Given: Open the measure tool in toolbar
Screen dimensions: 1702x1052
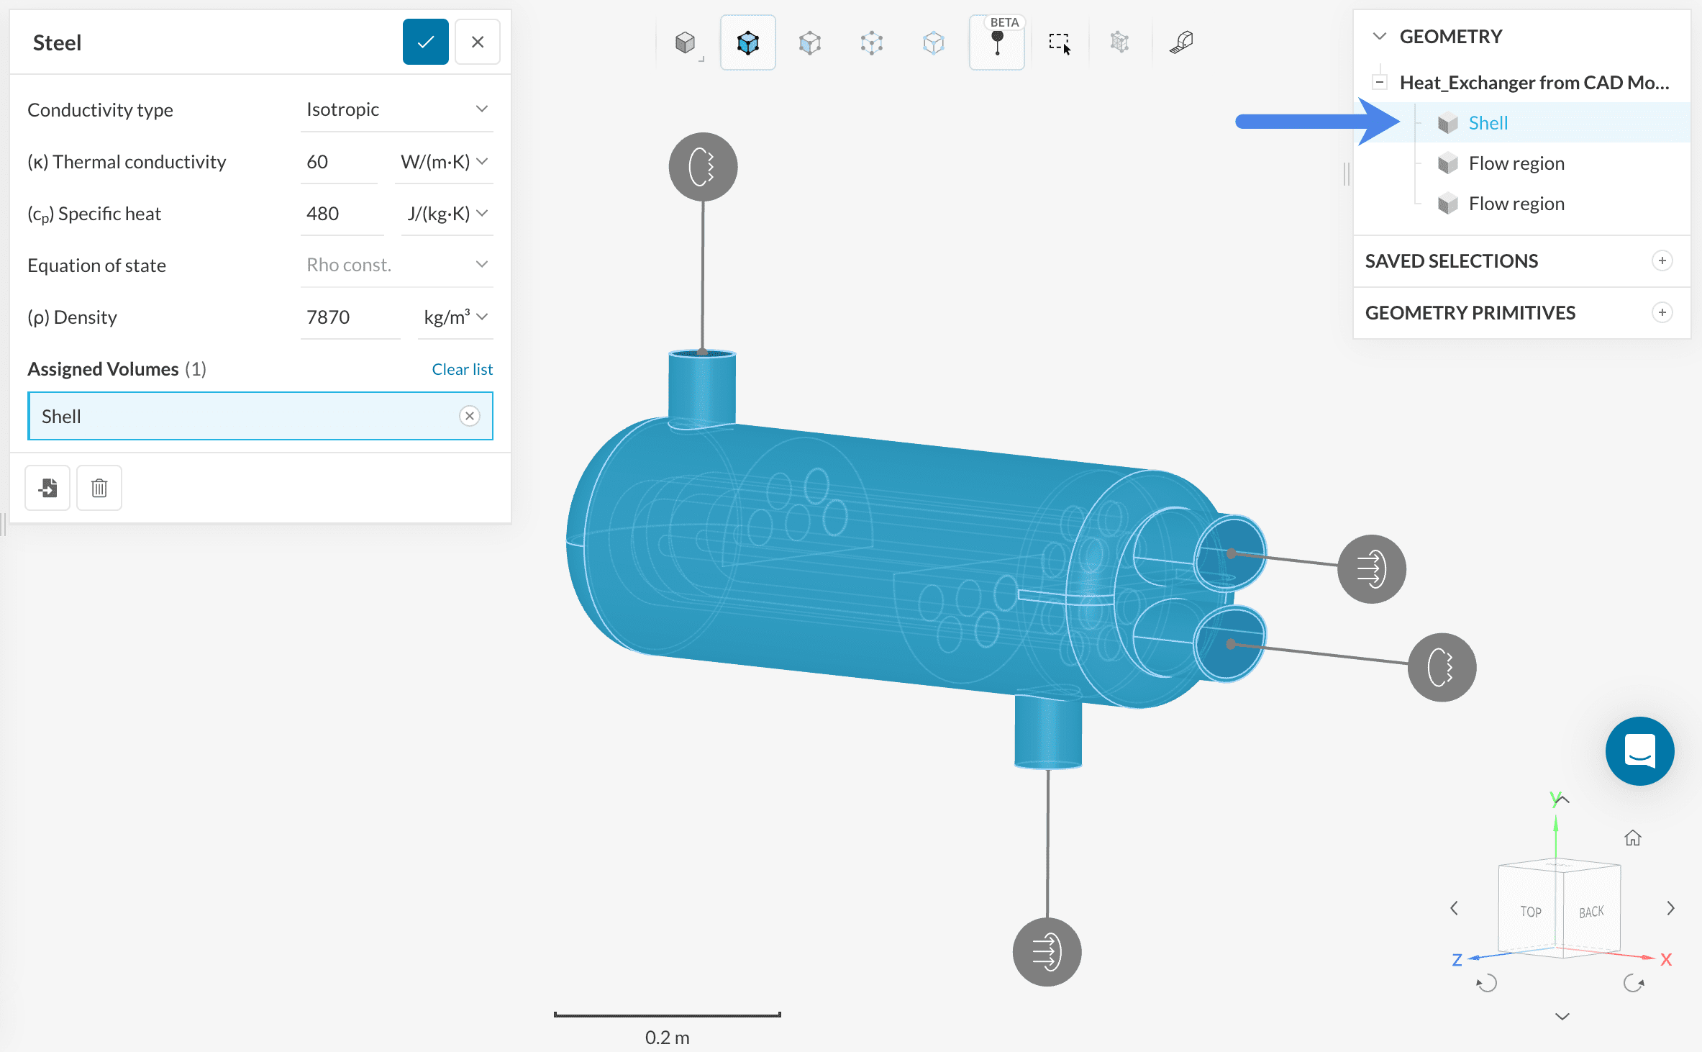Looking at the screenshot, I should pos(1181,43).
